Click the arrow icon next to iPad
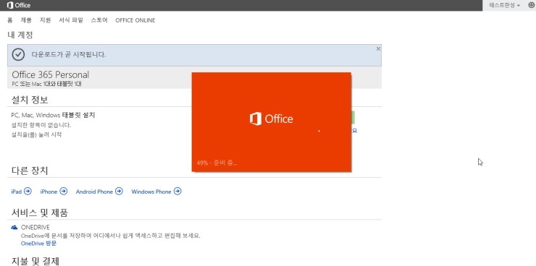The image size is (536, 266). (28, 192)
